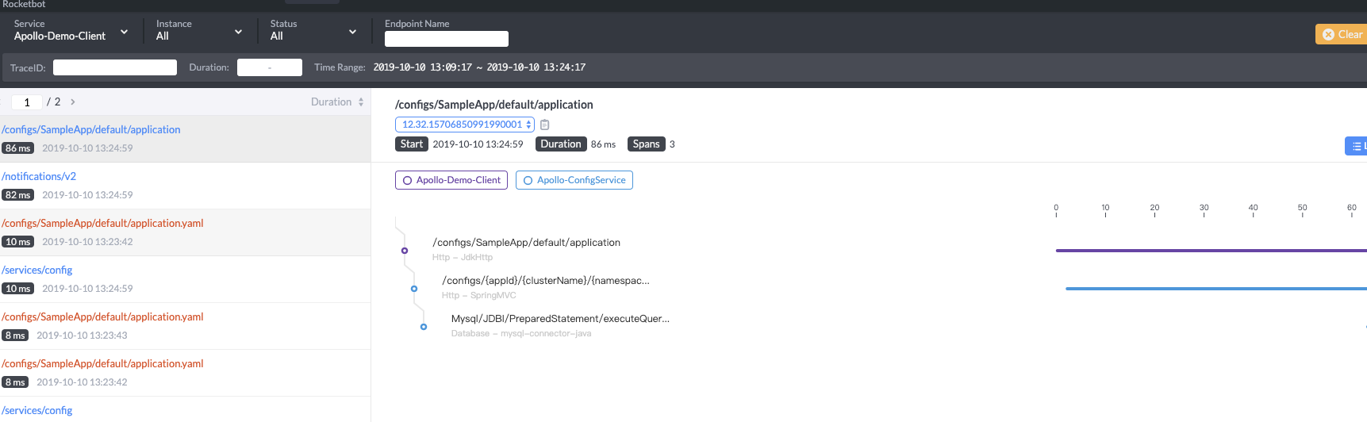Click the page number box showing 1

click(27, 102)
